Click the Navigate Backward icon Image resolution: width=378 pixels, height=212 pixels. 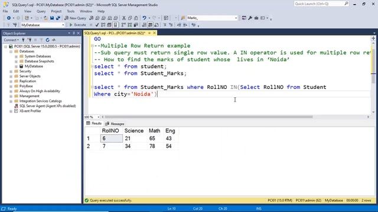click(9, 18)
